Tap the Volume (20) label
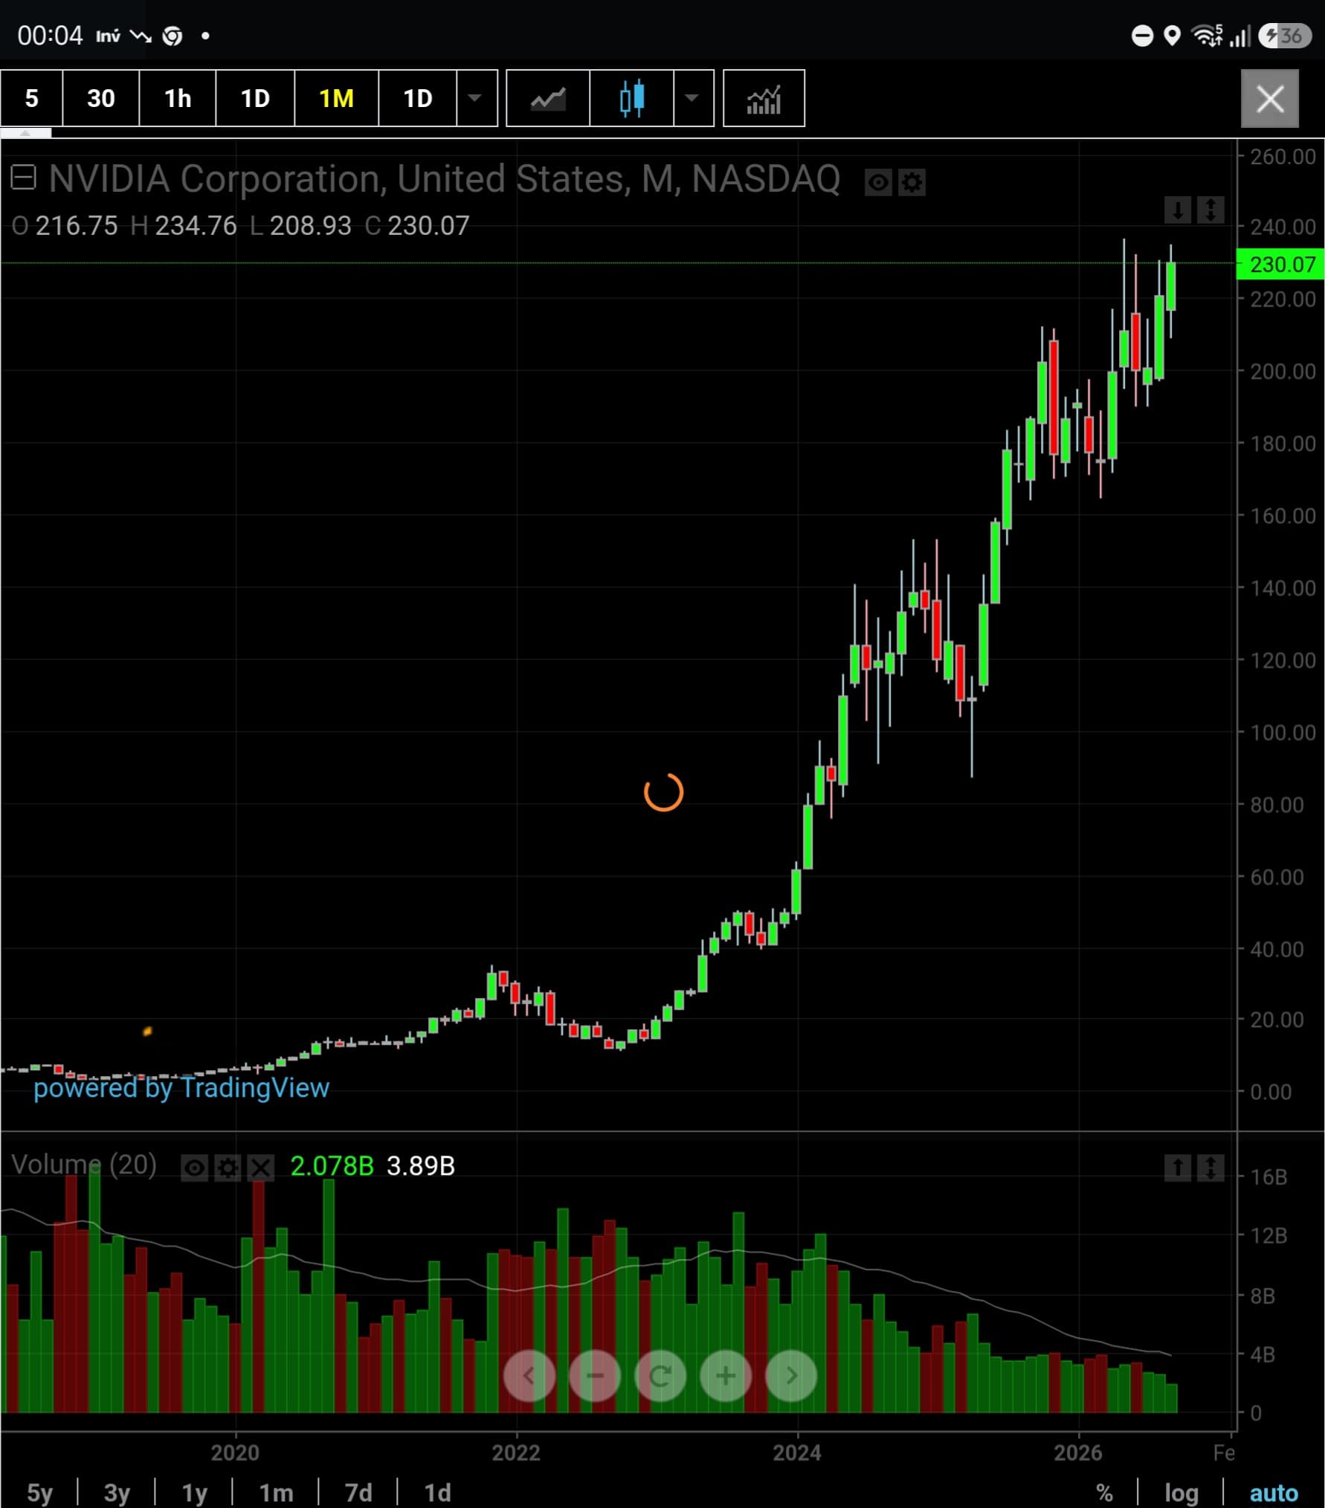The height and width of the screenshot is (1508, 1325). tap(84, 1165)
